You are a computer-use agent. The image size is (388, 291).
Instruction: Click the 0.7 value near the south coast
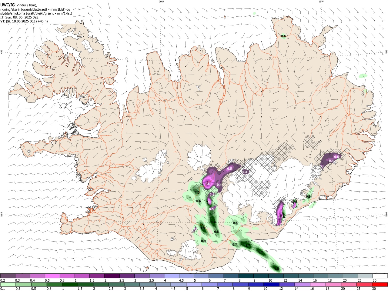pos(234,245)
